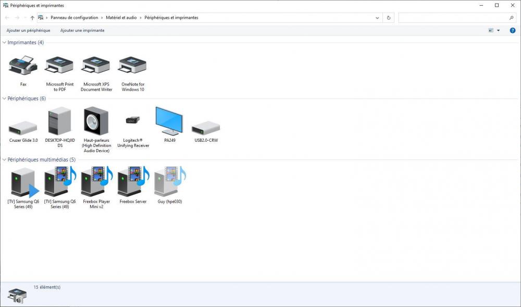Click the forward navigation arrow

tap(17, 18)
